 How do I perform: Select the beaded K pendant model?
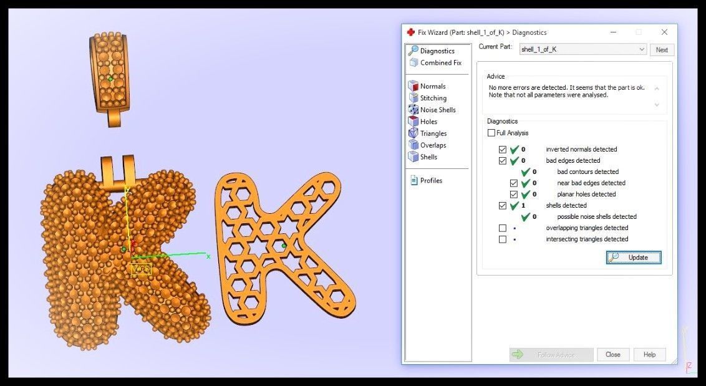coord(124,252)
